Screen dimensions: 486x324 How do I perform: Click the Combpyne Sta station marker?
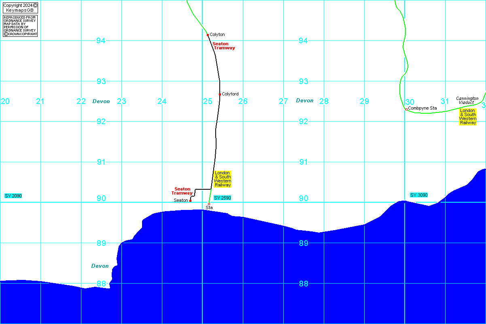[406, 109]
